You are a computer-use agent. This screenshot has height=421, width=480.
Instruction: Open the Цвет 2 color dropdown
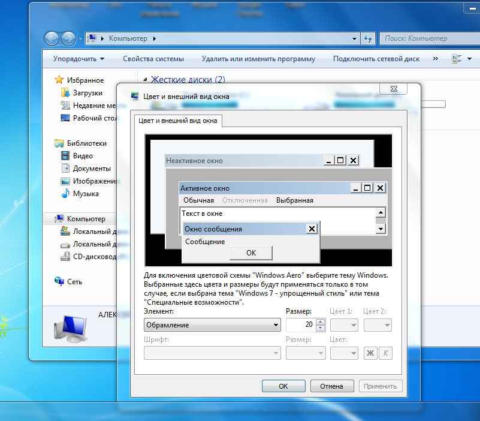[x=378, y=325]
